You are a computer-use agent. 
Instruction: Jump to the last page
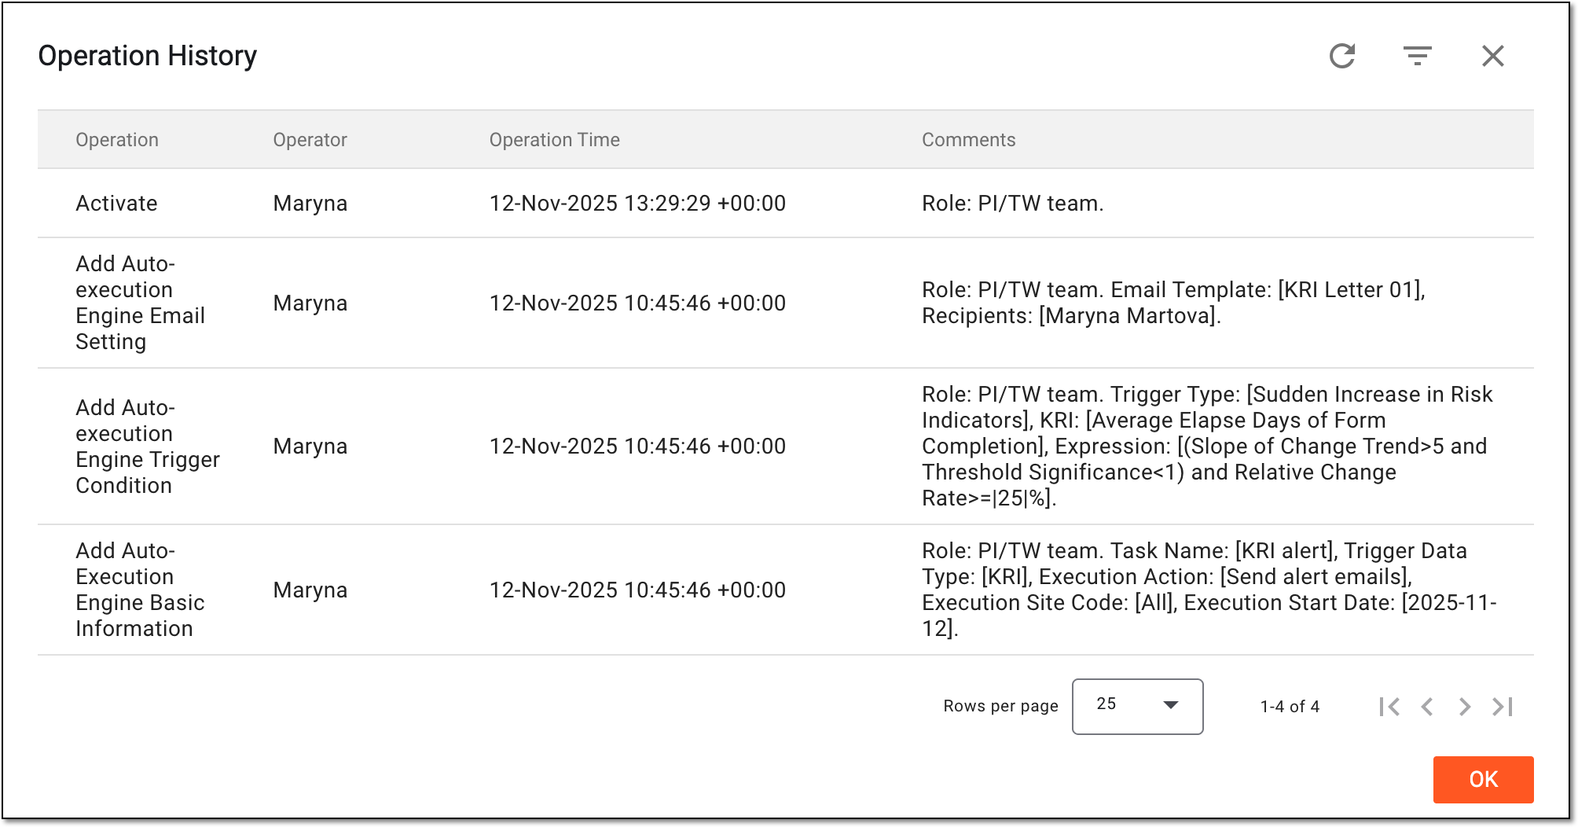[x=1503, y=707]
